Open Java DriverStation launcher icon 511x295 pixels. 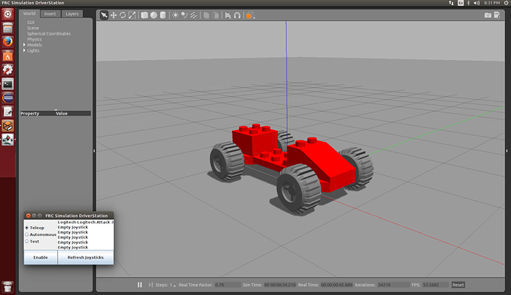pos(7,140)
